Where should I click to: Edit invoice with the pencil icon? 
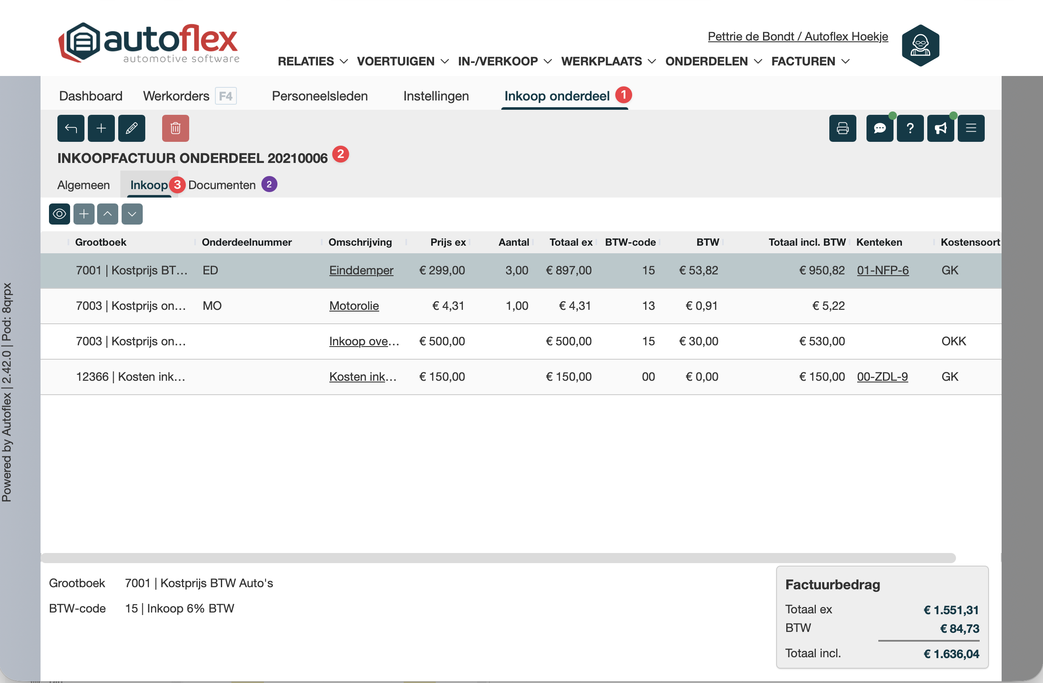tap(131, 128)
